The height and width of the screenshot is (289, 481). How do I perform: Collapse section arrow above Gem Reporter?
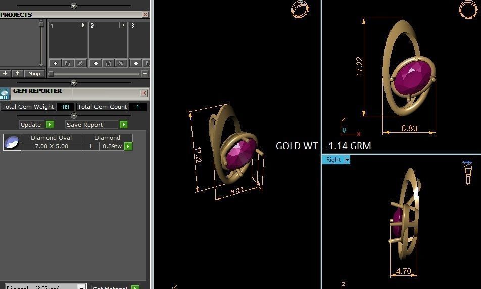(x=74, y=83)
